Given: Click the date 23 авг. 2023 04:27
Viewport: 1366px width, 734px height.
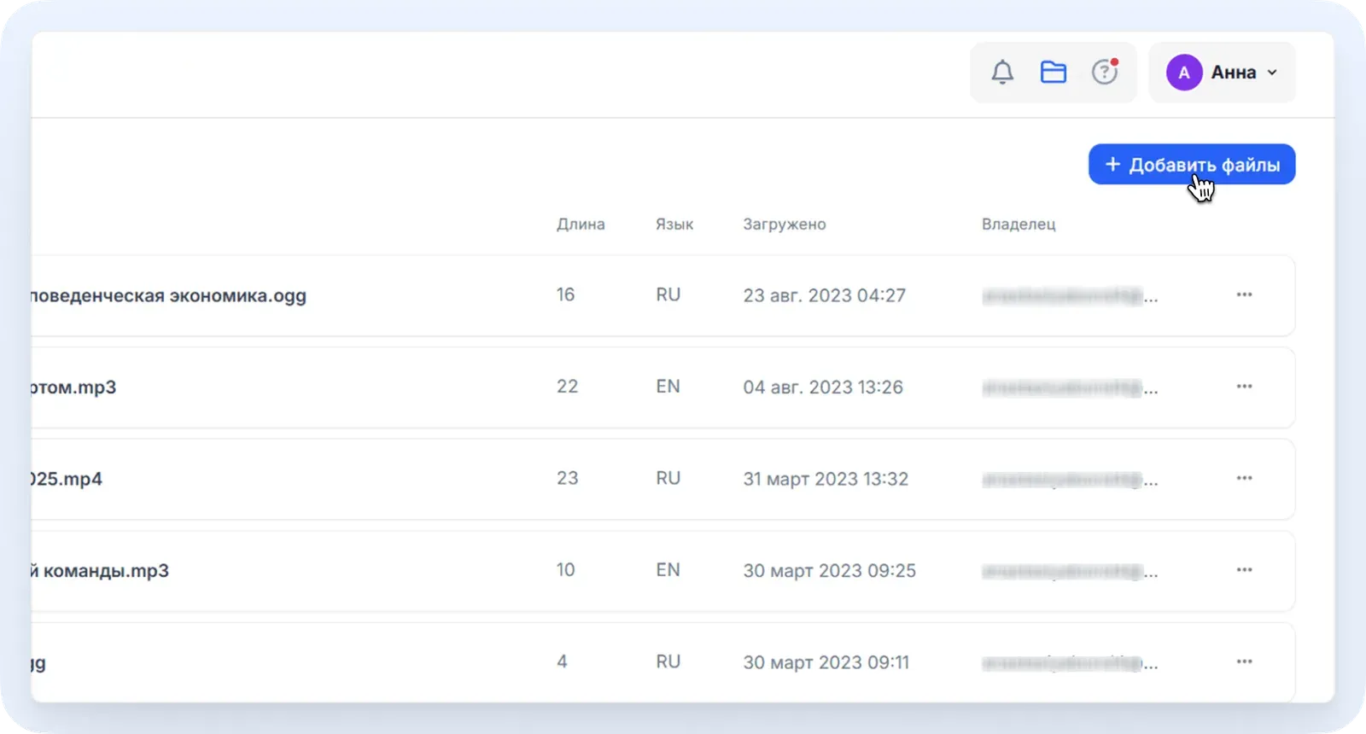Looking at the screenshot, I should tap(824, 295).
